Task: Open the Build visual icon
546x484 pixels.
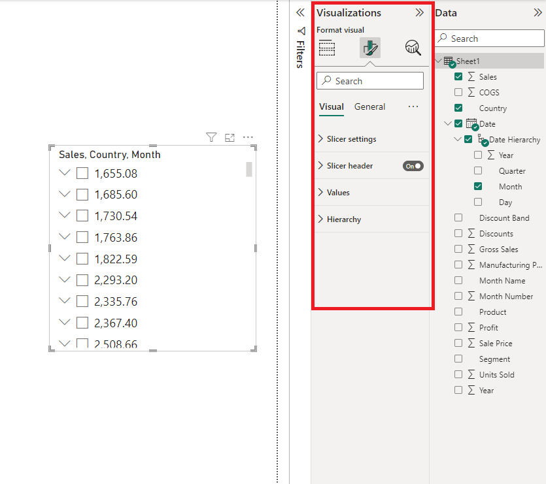Action: pos(327,48)
